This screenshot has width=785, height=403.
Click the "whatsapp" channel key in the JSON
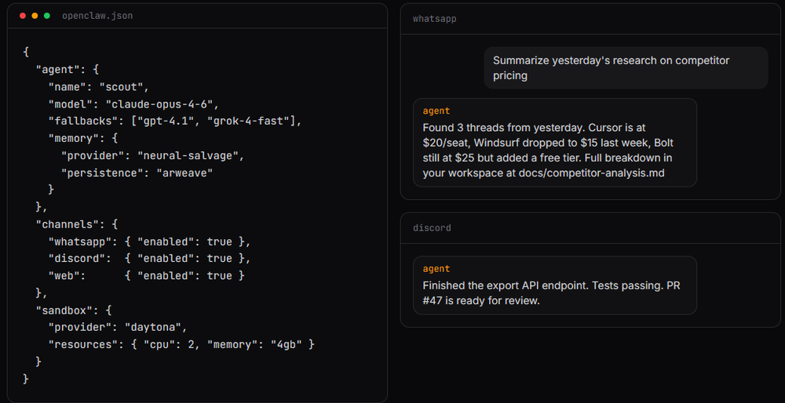79,242
